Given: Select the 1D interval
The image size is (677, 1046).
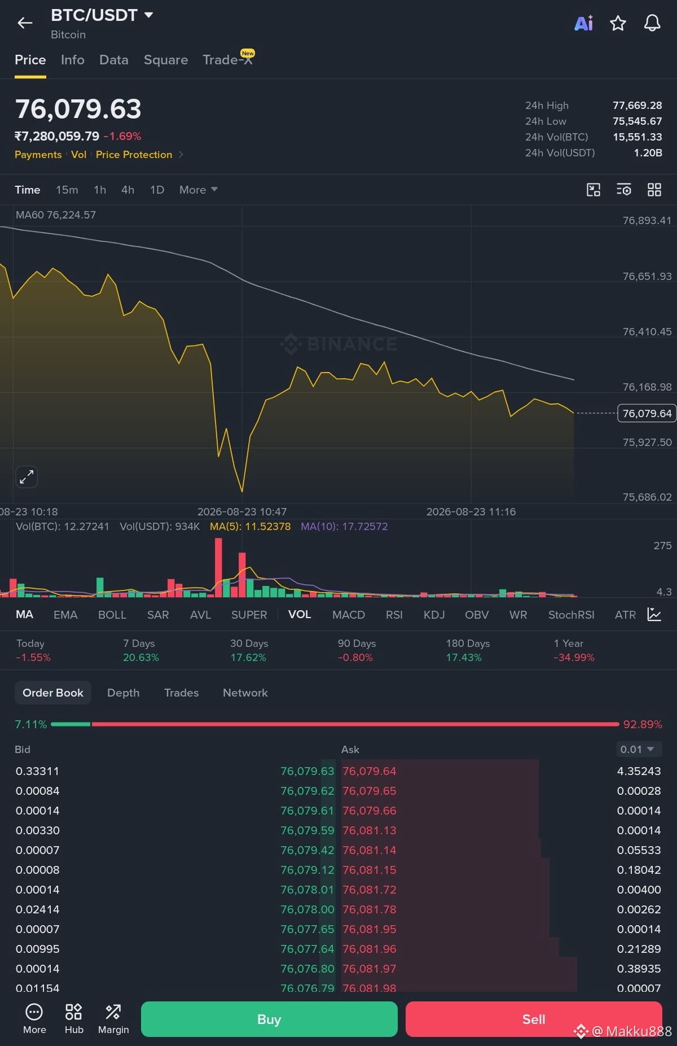Looking at the screenshot, I should pyautogui.click(x=157, y=190).
